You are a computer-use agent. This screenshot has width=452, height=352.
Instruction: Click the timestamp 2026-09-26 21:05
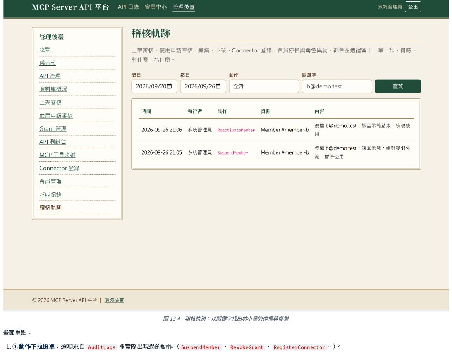(162, 152)
